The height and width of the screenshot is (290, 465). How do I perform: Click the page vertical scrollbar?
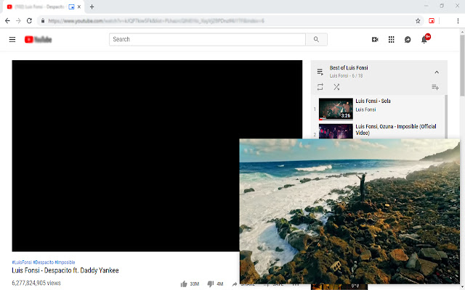pyautogui.click(x=462, y=65)
